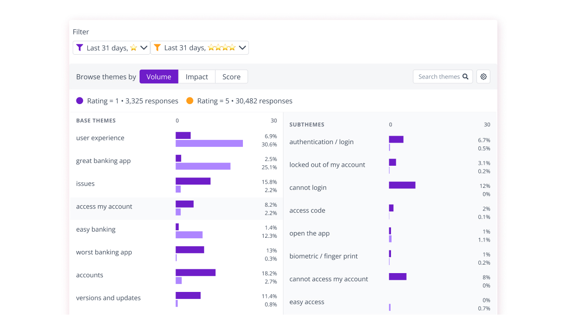
Task: Click the search magnifier in Search themes
Action: [x=466, y=76]
